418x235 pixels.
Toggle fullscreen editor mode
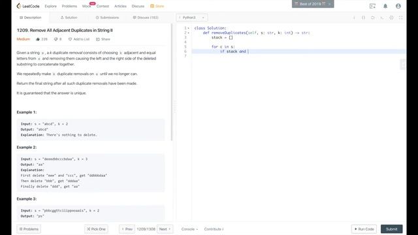pos(400,18)
